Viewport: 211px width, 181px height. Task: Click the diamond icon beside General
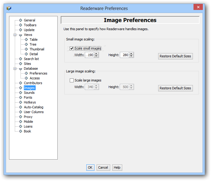pyautogui.click(x=21, y=20)
